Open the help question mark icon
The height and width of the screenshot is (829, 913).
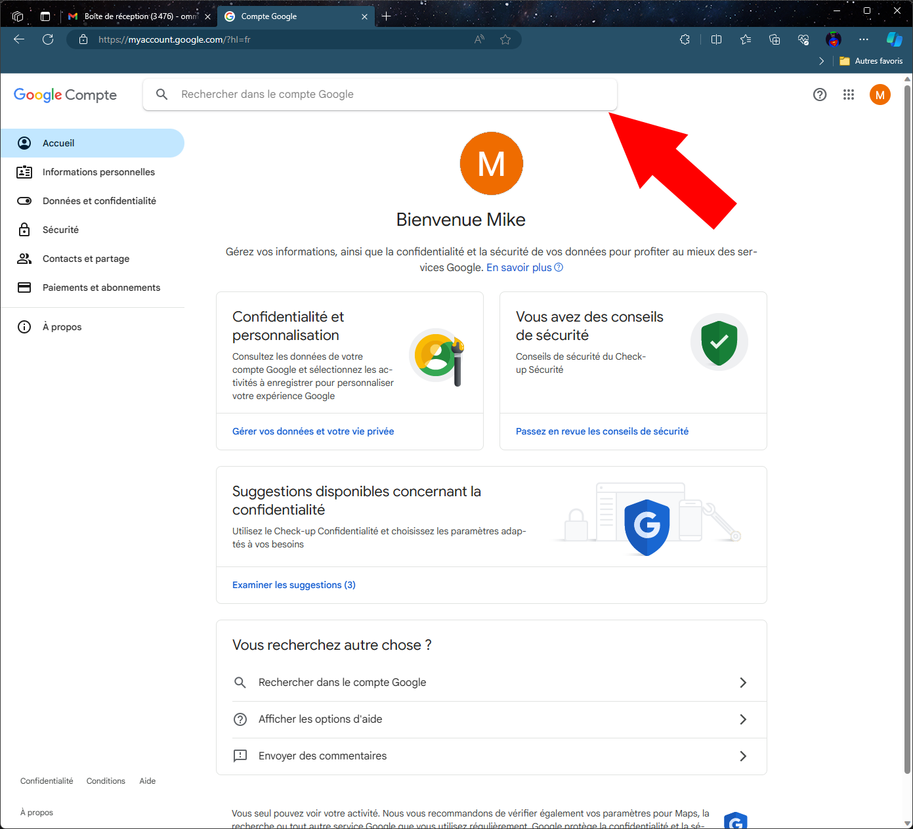[820, 95]
